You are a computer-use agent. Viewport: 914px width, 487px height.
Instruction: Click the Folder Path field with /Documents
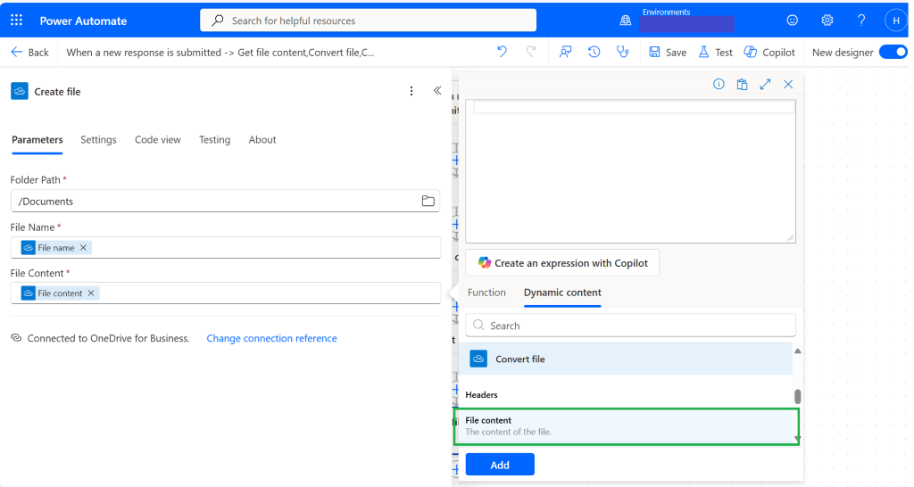coord(225,201)
